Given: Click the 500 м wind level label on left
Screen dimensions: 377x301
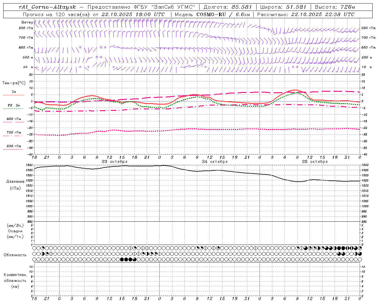Looking at the screenshot, I should click(28, 57).
